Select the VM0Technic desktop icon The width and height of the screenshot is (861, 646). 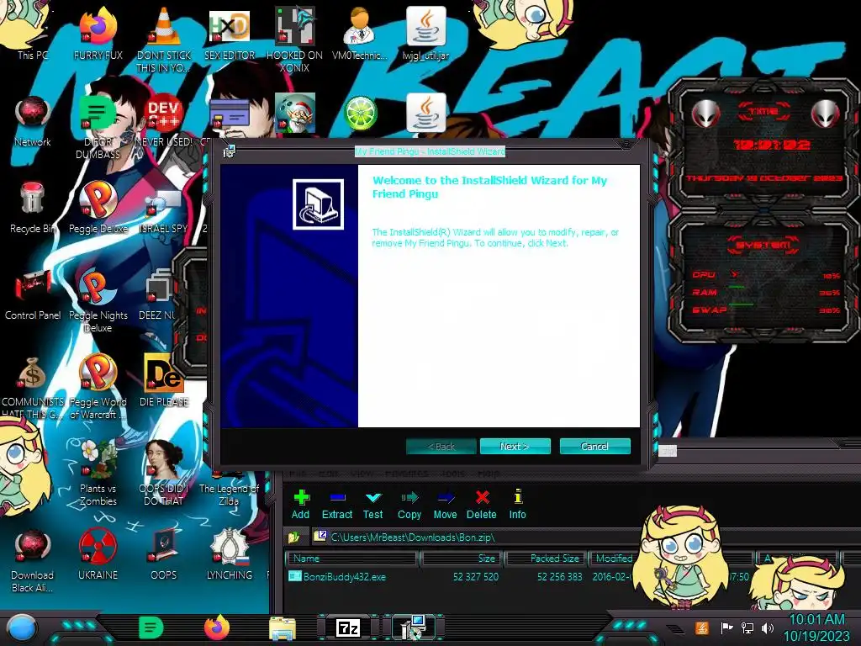[360, 33]
